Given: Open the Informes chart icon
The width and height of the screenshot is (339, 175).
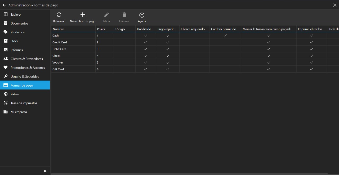Looking at the screenshot, I should click(x=6, y=50).
